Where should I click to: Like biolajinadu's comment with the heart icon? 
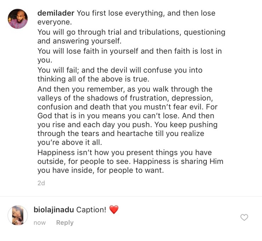tap(244, 217)
